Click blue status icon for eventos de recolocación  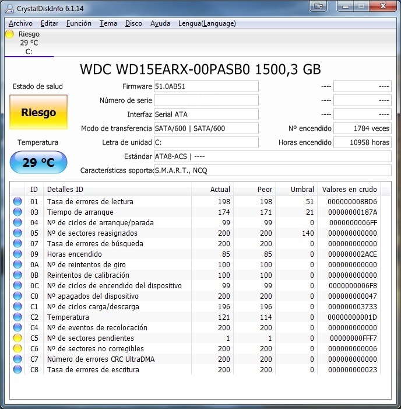pos(17,327)
